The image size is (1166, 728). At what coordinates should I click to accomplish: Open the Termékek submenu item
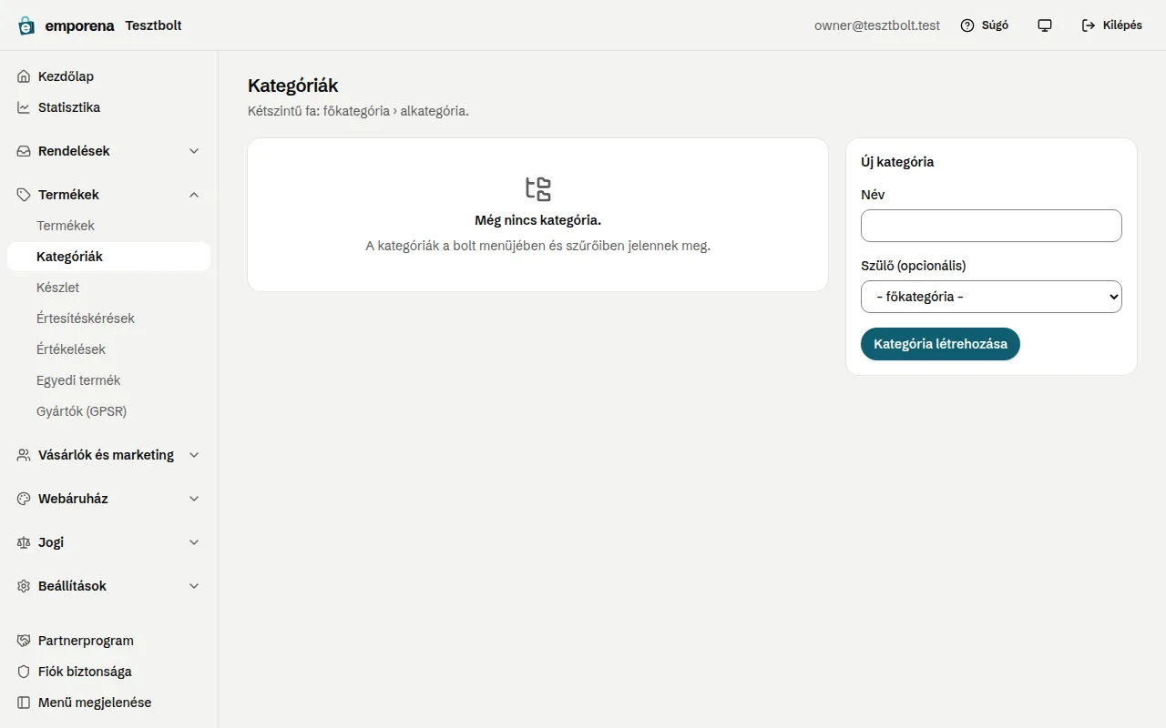[109, 226]
